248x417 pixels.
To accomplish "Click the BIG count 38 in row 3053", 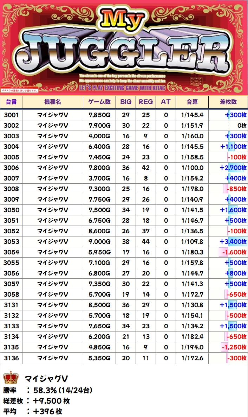I will coord(126,242).
